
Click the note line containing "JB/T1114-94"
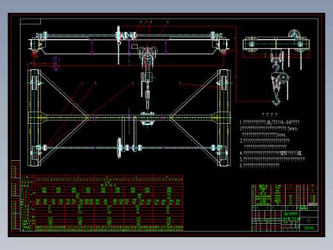[270, 122]
